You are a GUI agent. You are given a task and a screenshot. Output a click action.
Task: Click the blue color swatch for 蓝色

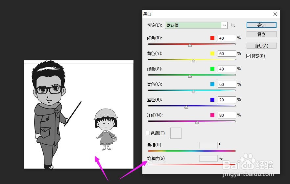[212, 100]
